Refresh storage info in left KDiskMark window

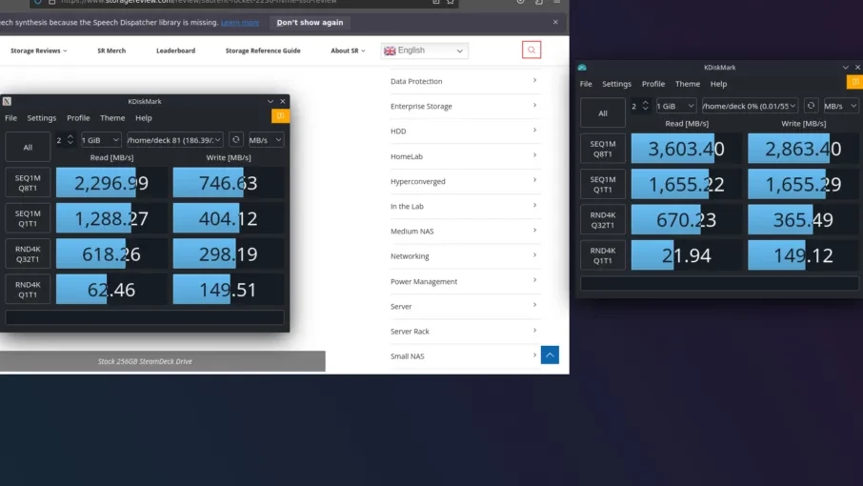point(236,140)
